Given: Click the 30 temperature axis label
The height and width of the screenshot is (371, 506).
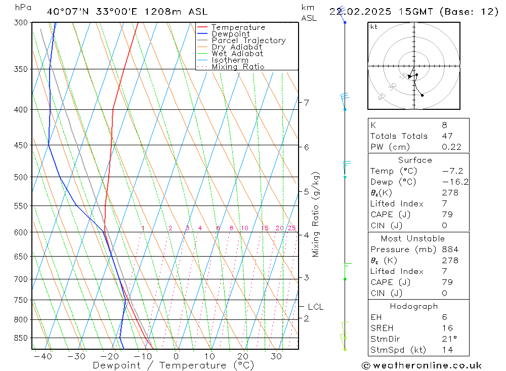Looking at the screenshot, I should click(x=276, y=356).
